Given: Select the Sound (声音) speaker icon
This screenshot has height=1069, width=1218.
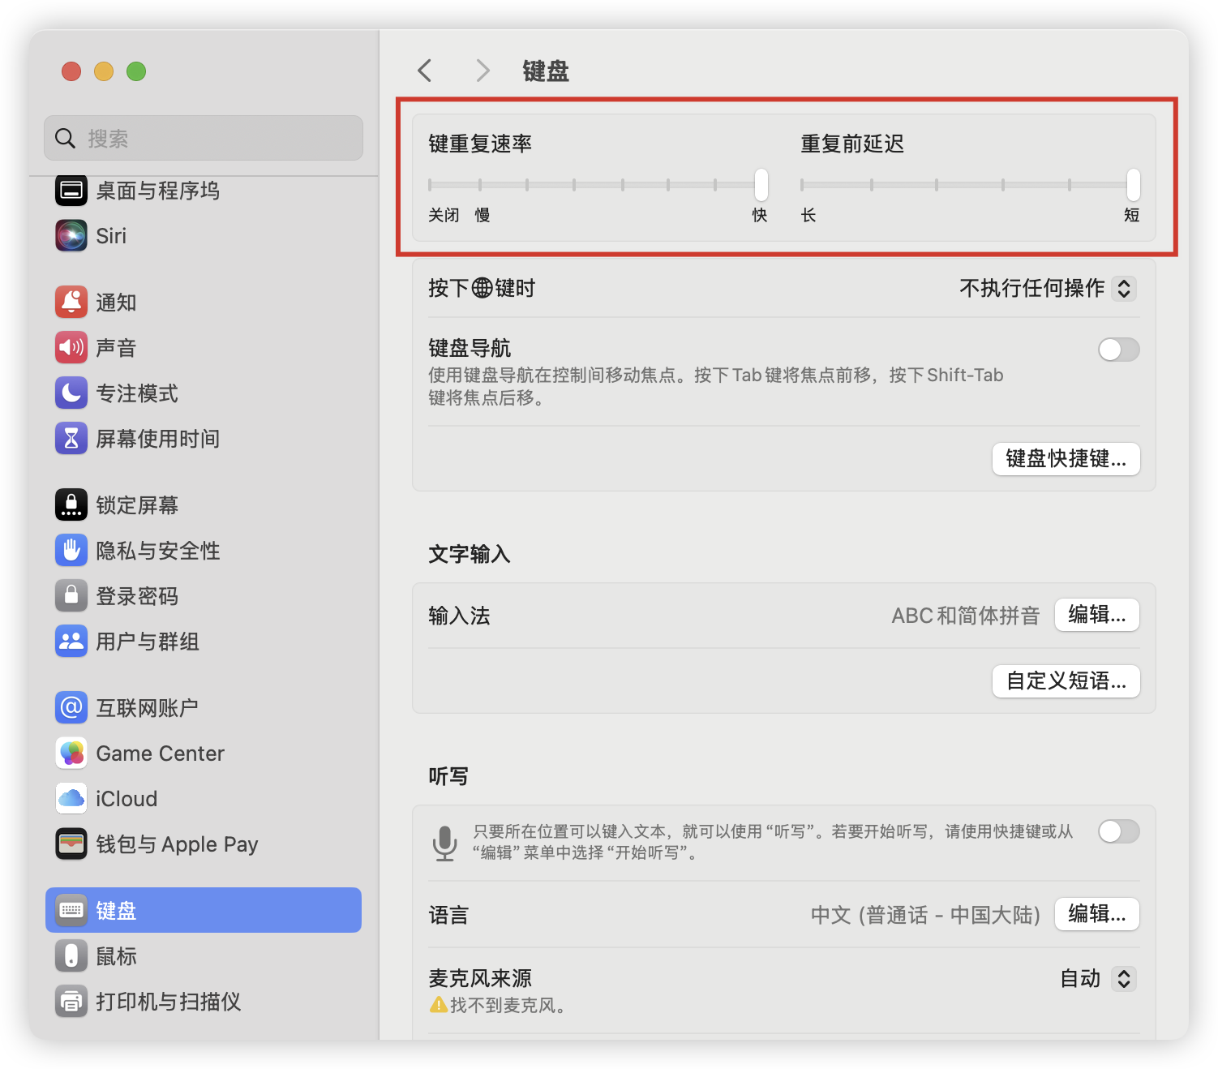Looking at the screenshot, I should click(x=71, y=348).
